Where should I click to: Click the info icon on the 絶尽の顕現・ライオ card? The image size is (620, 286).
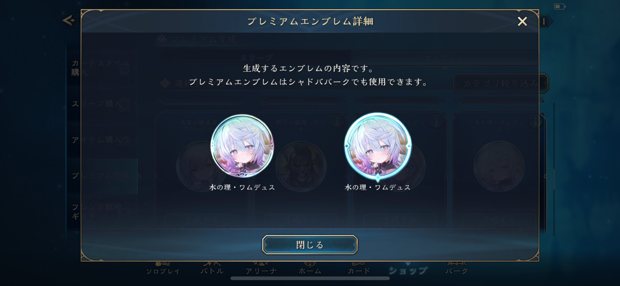click(337, 122)
